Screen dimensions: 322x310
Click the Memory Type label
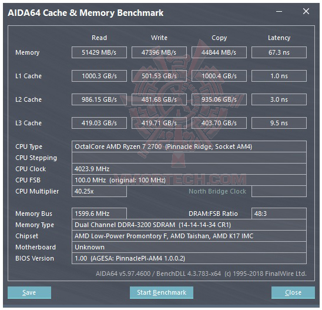(35, 225)
